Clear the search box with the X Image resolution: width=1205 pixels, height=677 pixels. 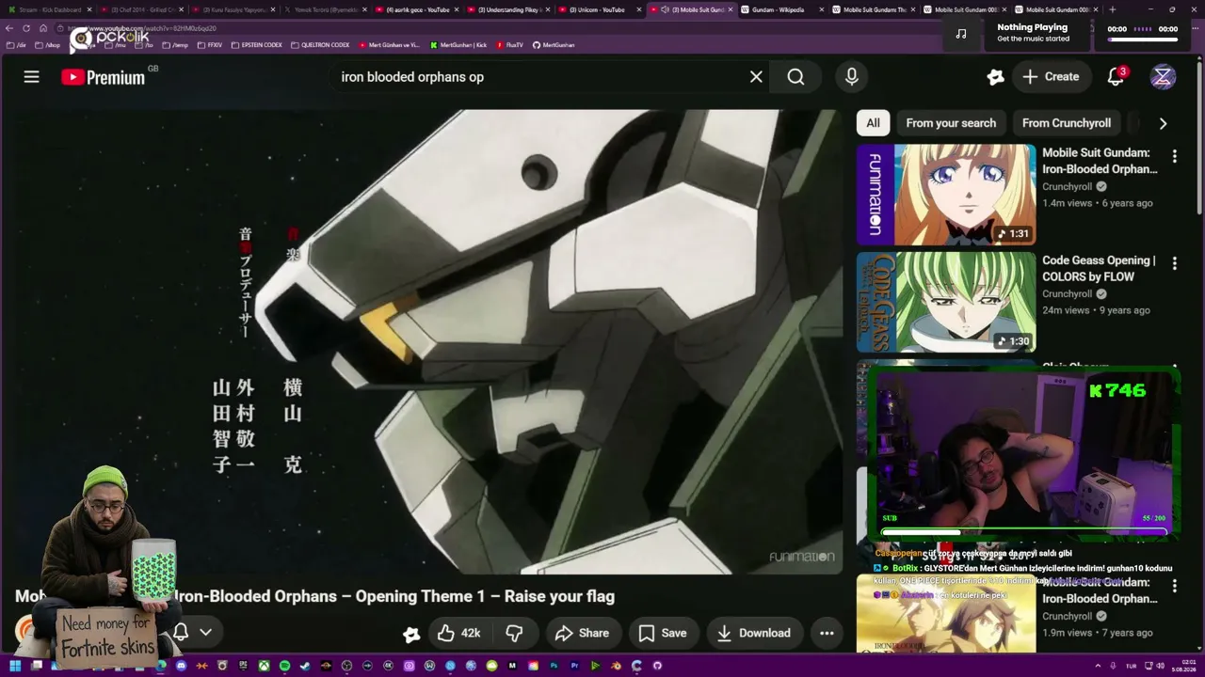756,77
